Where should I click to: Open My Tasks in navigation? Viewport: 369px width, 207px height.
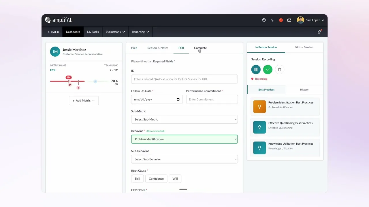pyautogui.click(x=93, y=32)
